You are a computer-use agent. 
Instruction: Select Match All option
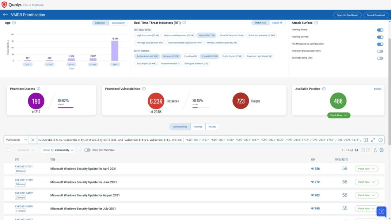pos(277,23)
